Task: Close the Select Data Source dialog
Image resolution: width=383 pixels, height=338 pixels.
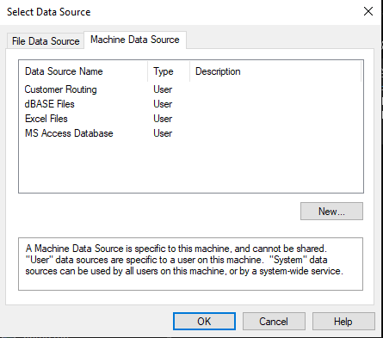Action: click(x=368, y=11)
